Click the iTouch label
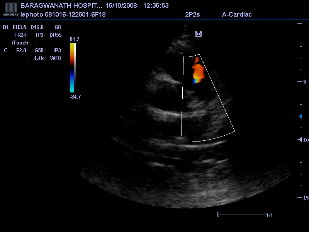The height and width of the screenshot is (232, 309). (x=20, y=43)
